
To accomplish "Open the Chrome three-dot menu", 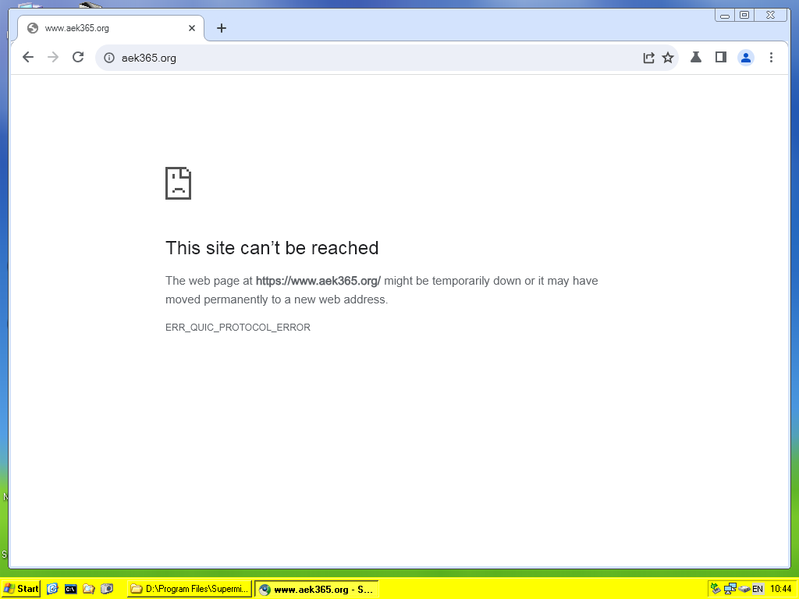I will coord(771,58).
